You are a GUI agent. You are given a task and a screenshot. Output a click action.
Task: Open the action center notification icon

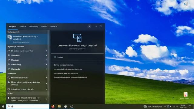tap(190, 106)
